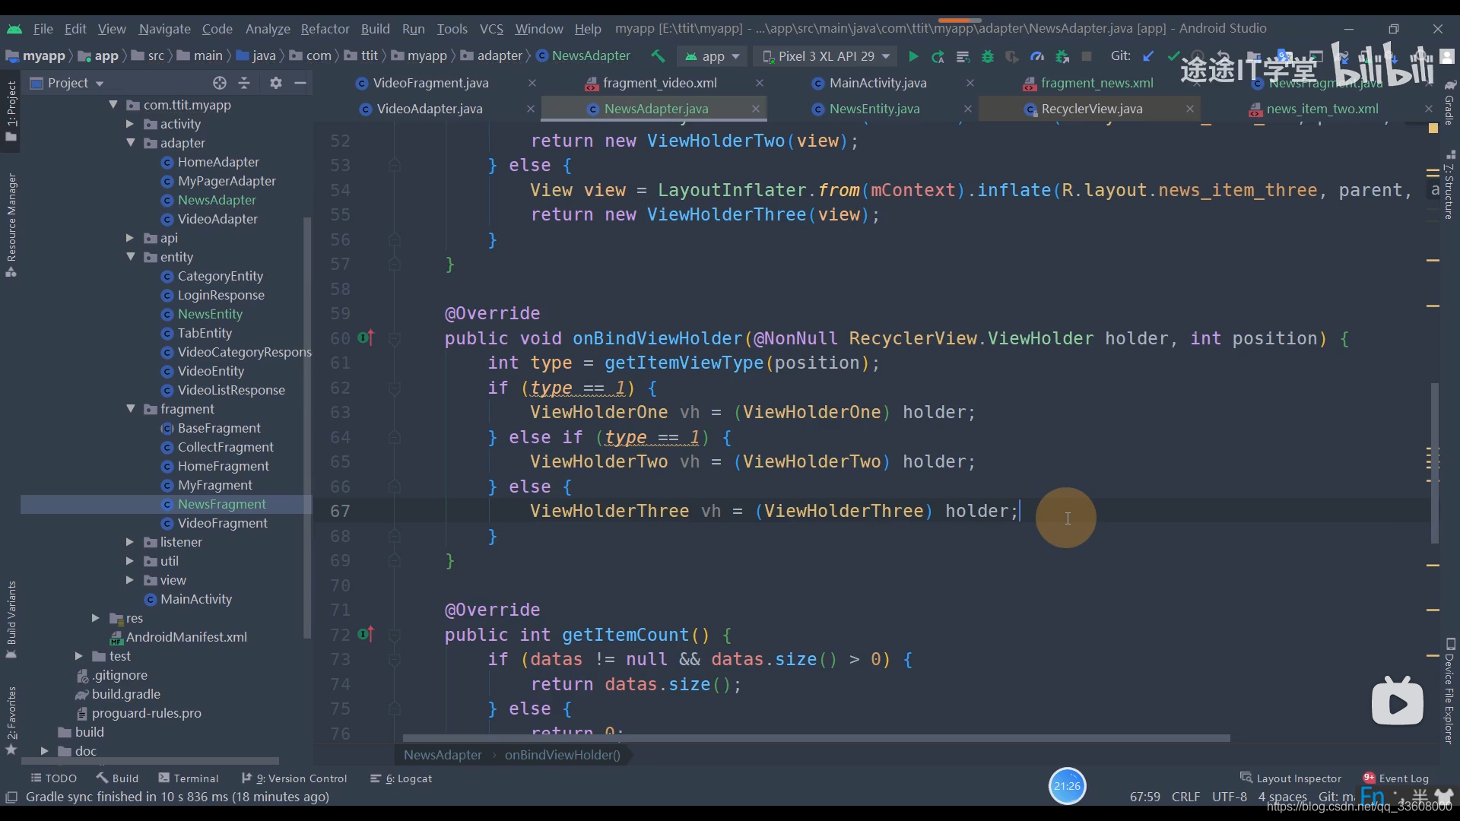The image size is (1460, 821).
Task: Click Git Update Project arrow icon
Action: click(x=1149, y=56)
